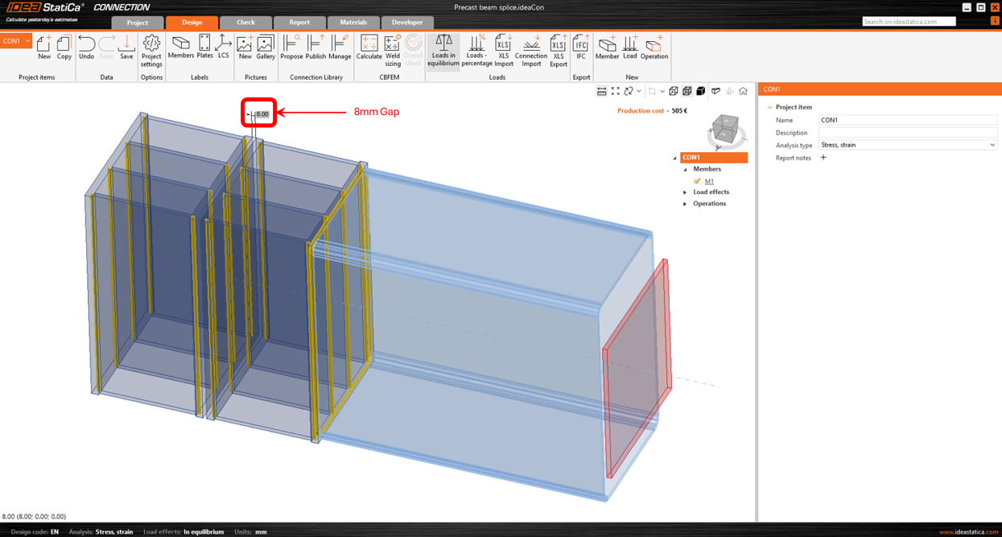
Task: Toggle Loads in equilibrium
Action: 443,49
